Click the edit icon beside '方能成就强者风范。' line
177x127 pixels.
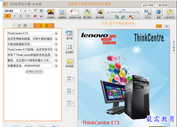point(56,44)
